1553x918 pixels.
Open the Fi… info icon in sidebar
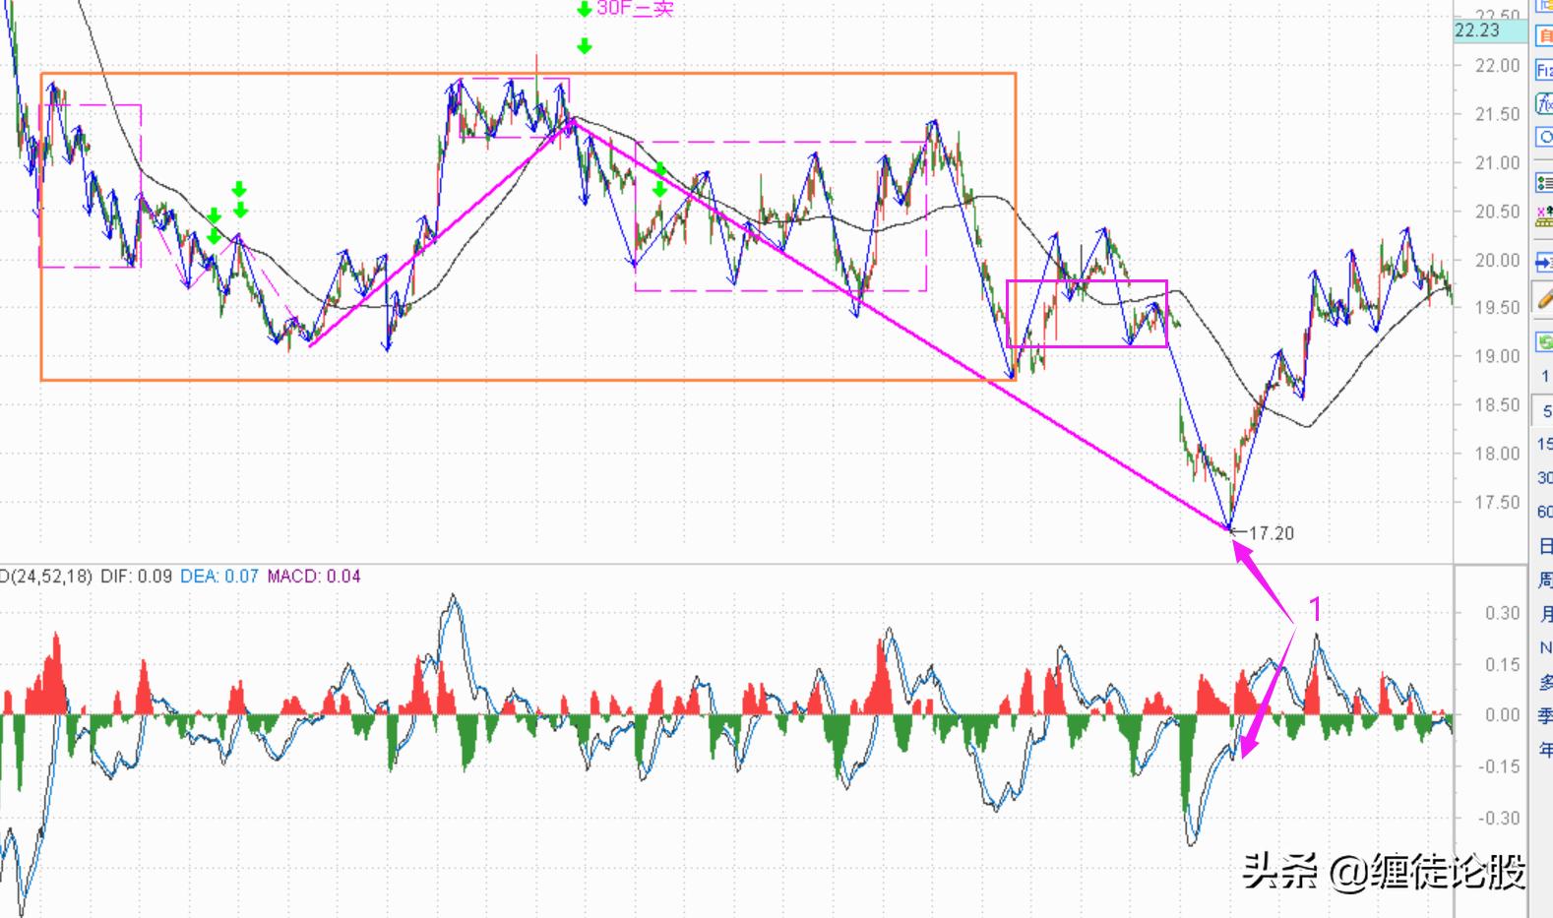pos(1544,70)
